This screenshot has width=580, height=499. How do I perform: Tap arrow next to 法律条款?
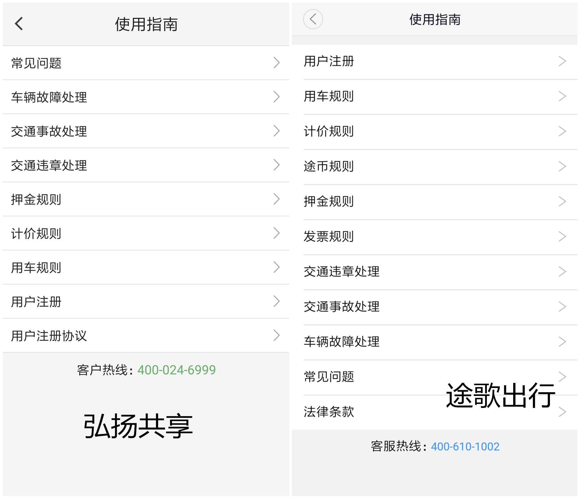pyautogui.click(x=562, y=412)
